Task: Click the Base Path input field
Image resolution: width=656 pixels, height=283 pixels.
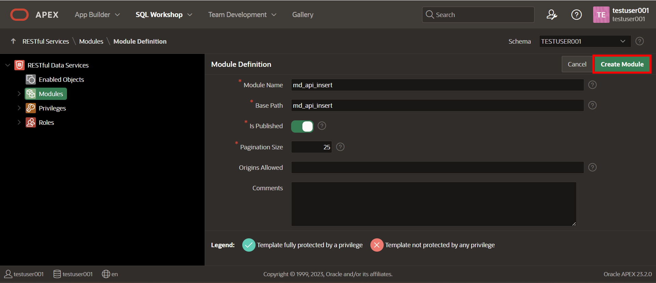Action: (x=437, y=105)
